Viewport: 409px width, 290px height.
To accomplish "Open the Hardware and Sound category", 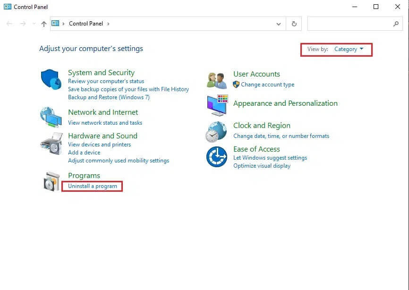I will coord(102,136).
